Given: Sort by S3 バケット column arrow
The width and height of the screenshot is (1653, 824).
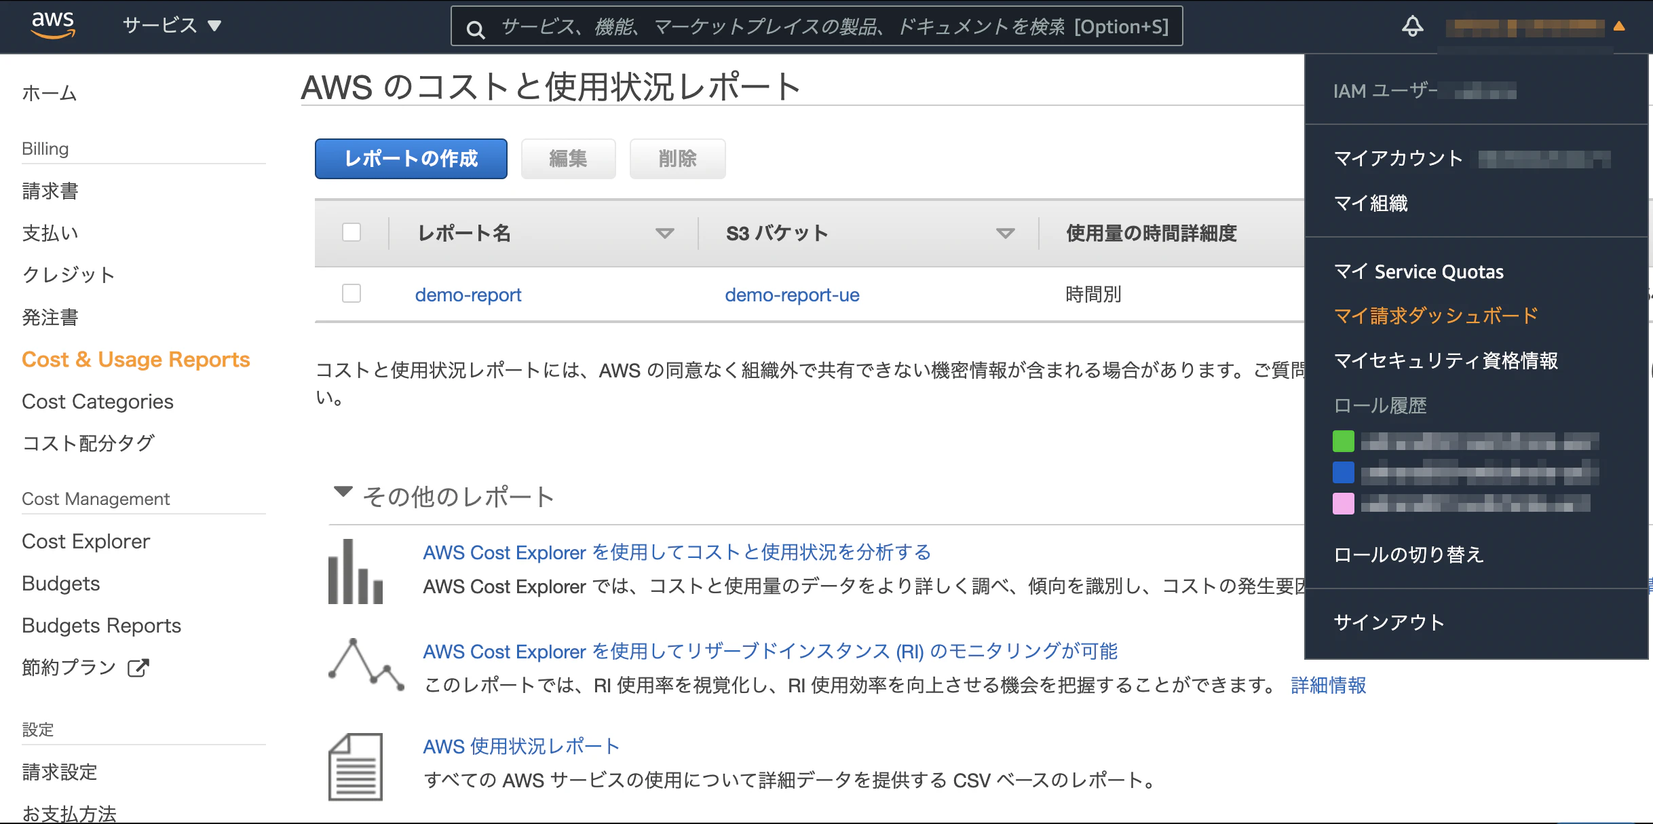Looking at the screenshot, I should (x=1005, y=233).
